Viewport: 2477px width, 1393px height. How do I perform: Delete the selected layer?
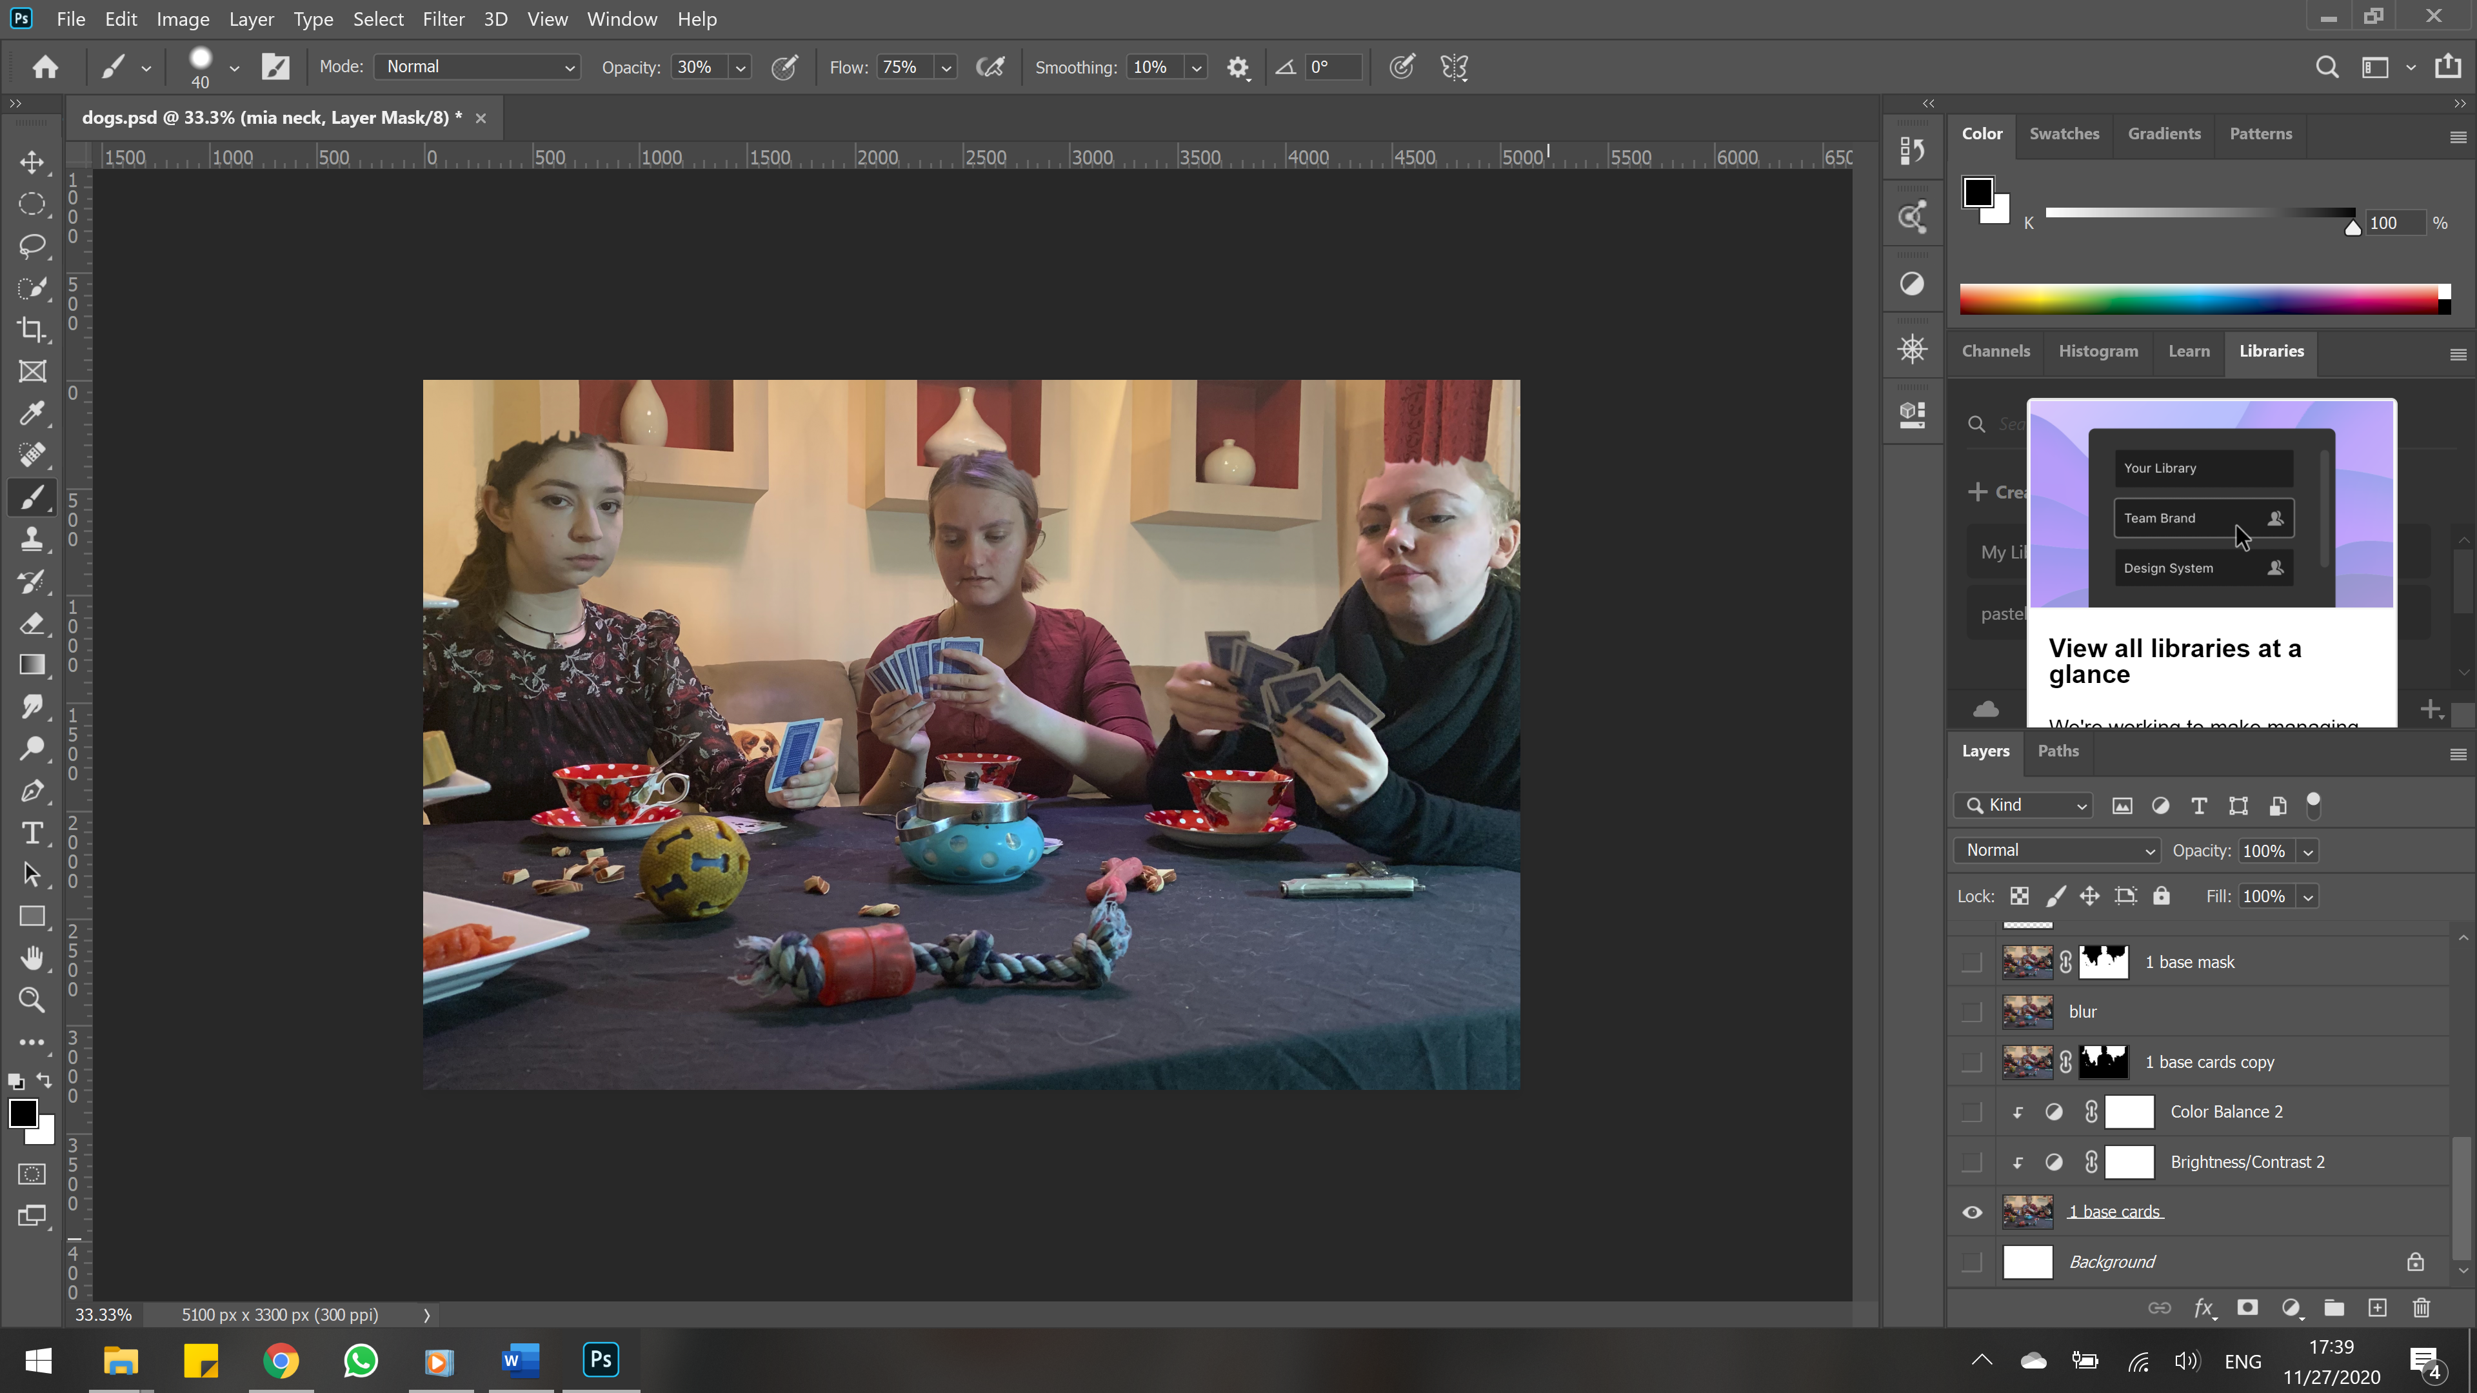(x=2422, y=1307)
